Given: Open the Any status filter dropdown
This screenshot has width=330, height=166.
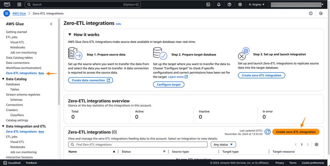Looking at the screenshot, I should [223, 144].
